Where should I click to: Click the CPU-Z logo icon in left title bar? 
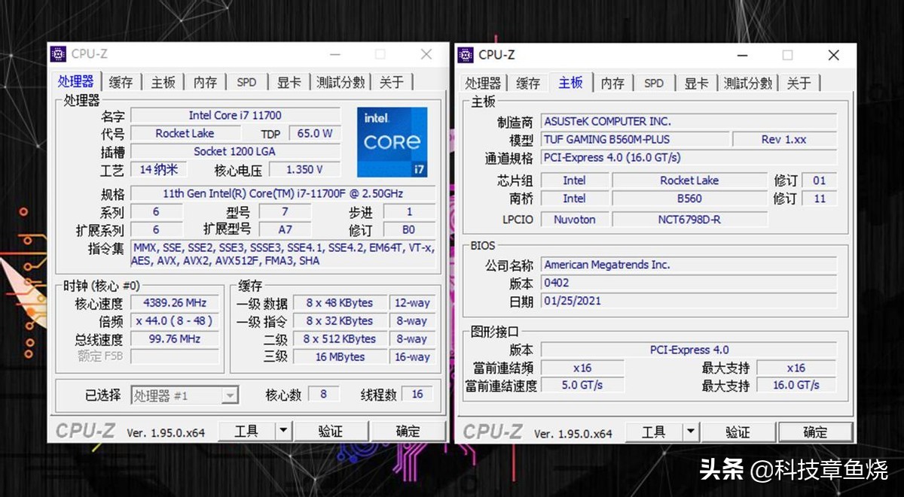pos(58,53)
